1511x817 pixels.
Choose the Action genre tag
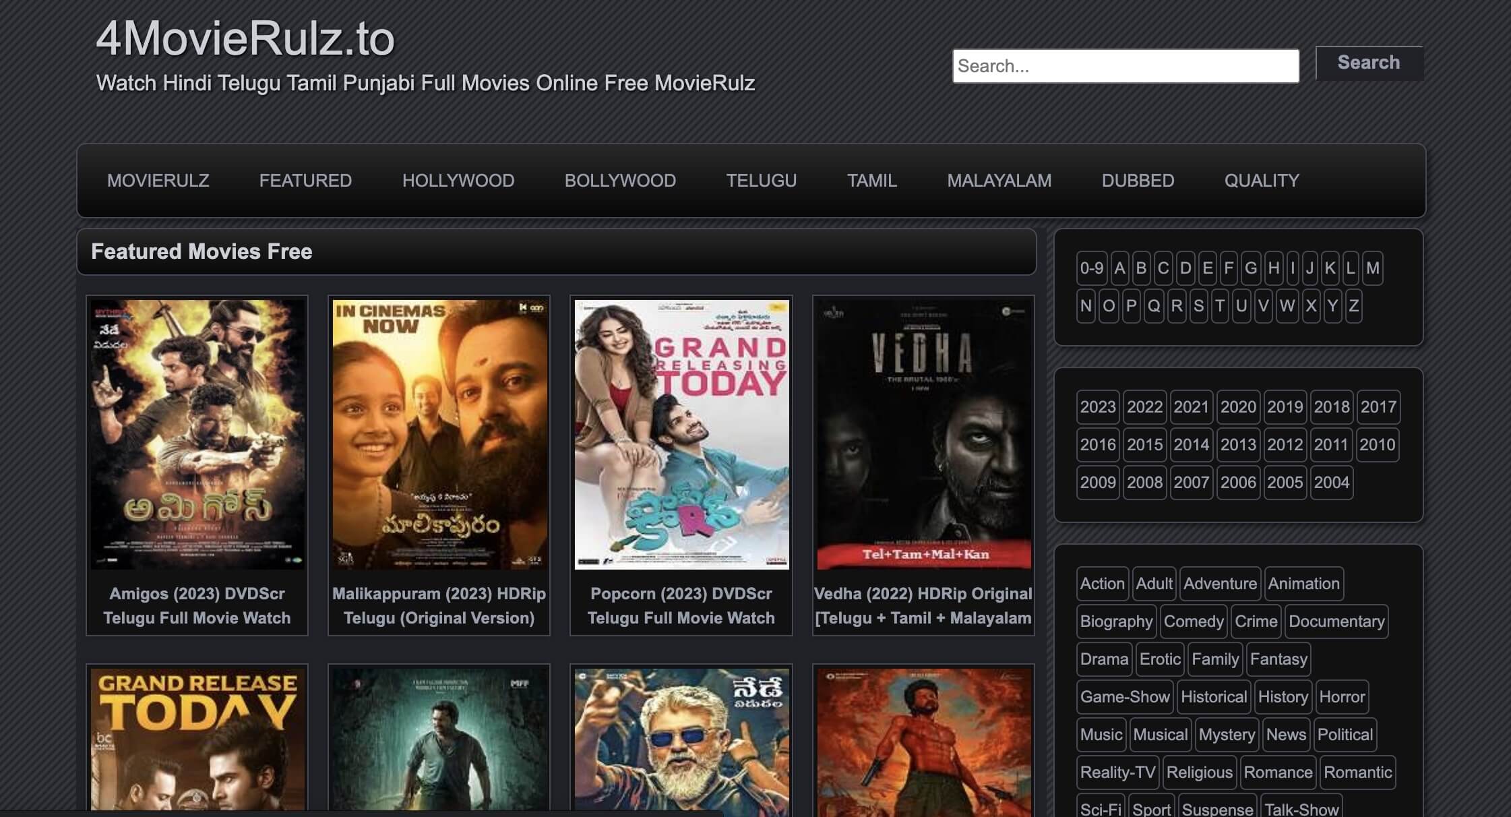point(1102,584)
